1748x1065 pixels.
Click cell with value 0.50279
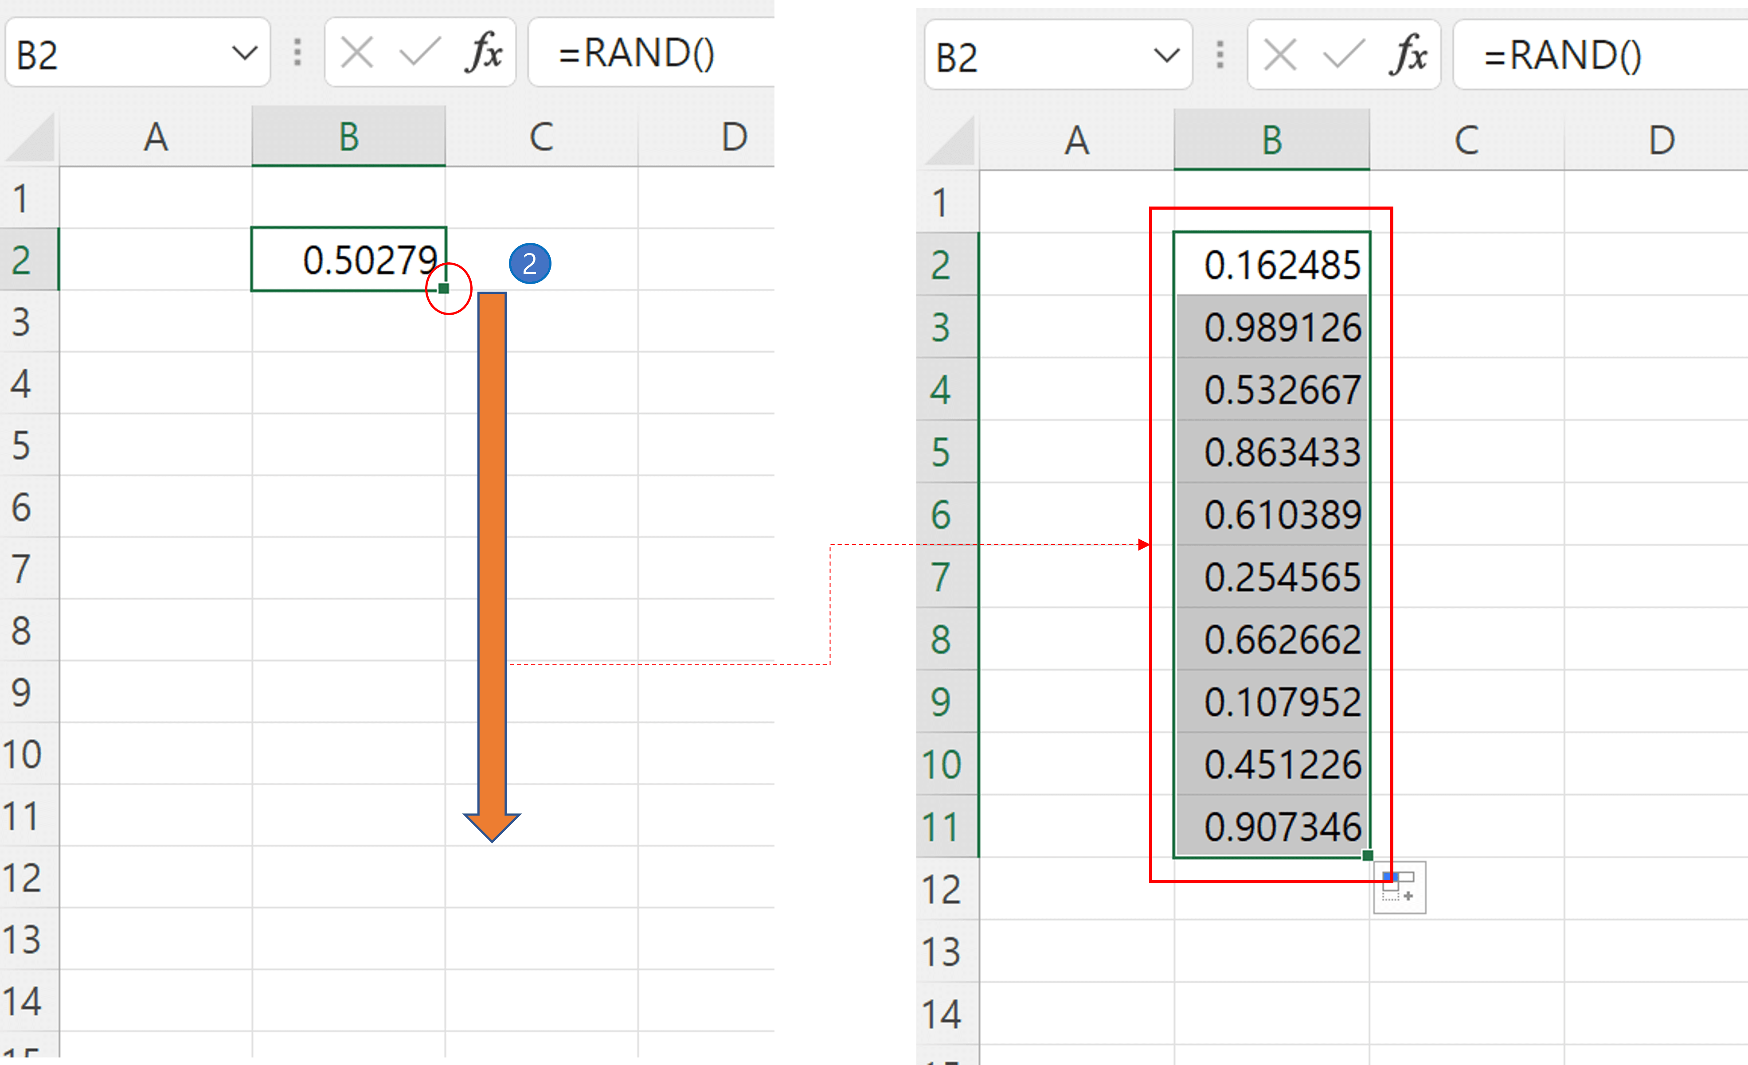coord(348,260)
